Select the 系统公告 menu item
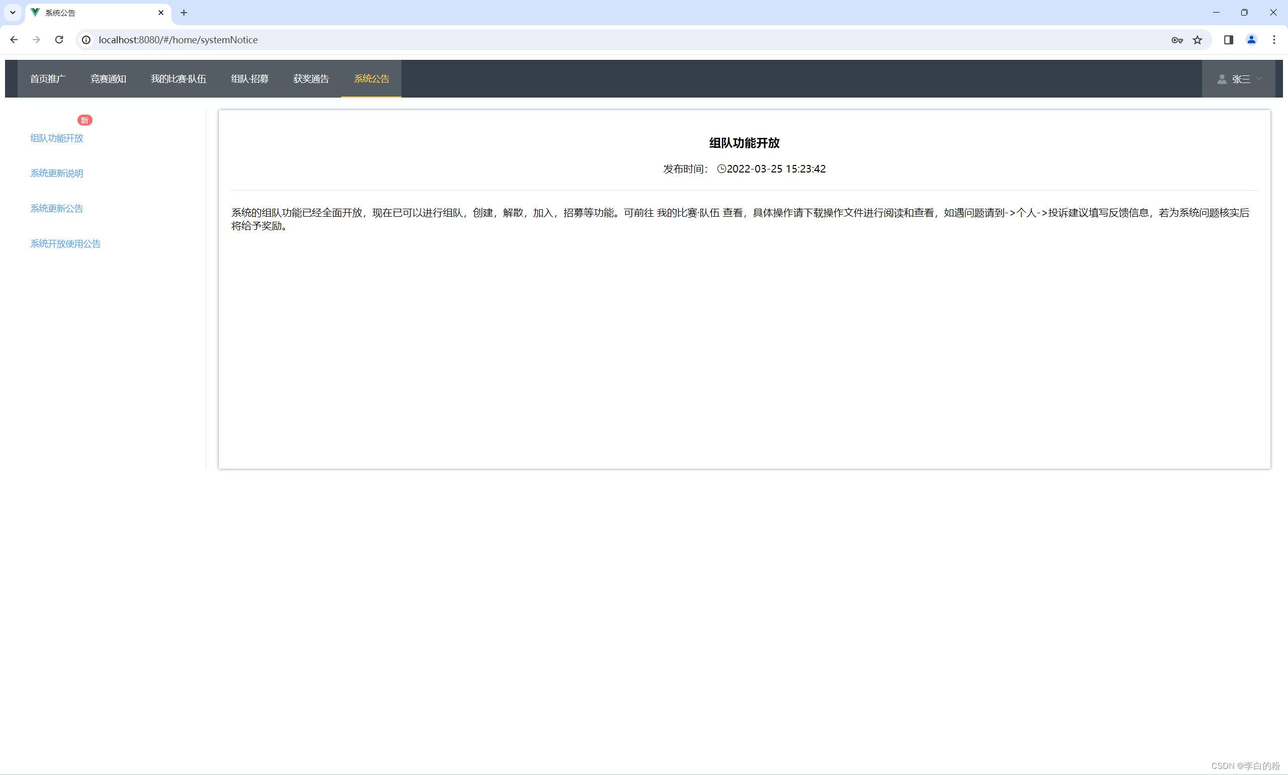Image resolution: width=1288 pixels, height=775 pixels. (x=371, y=78)
